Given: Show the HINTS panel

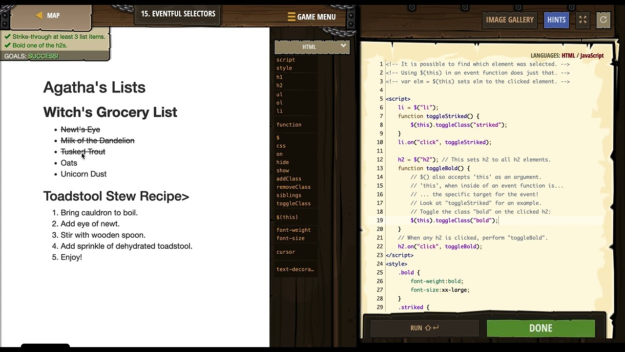Looking at the screenshot, I should pos(556,20).
